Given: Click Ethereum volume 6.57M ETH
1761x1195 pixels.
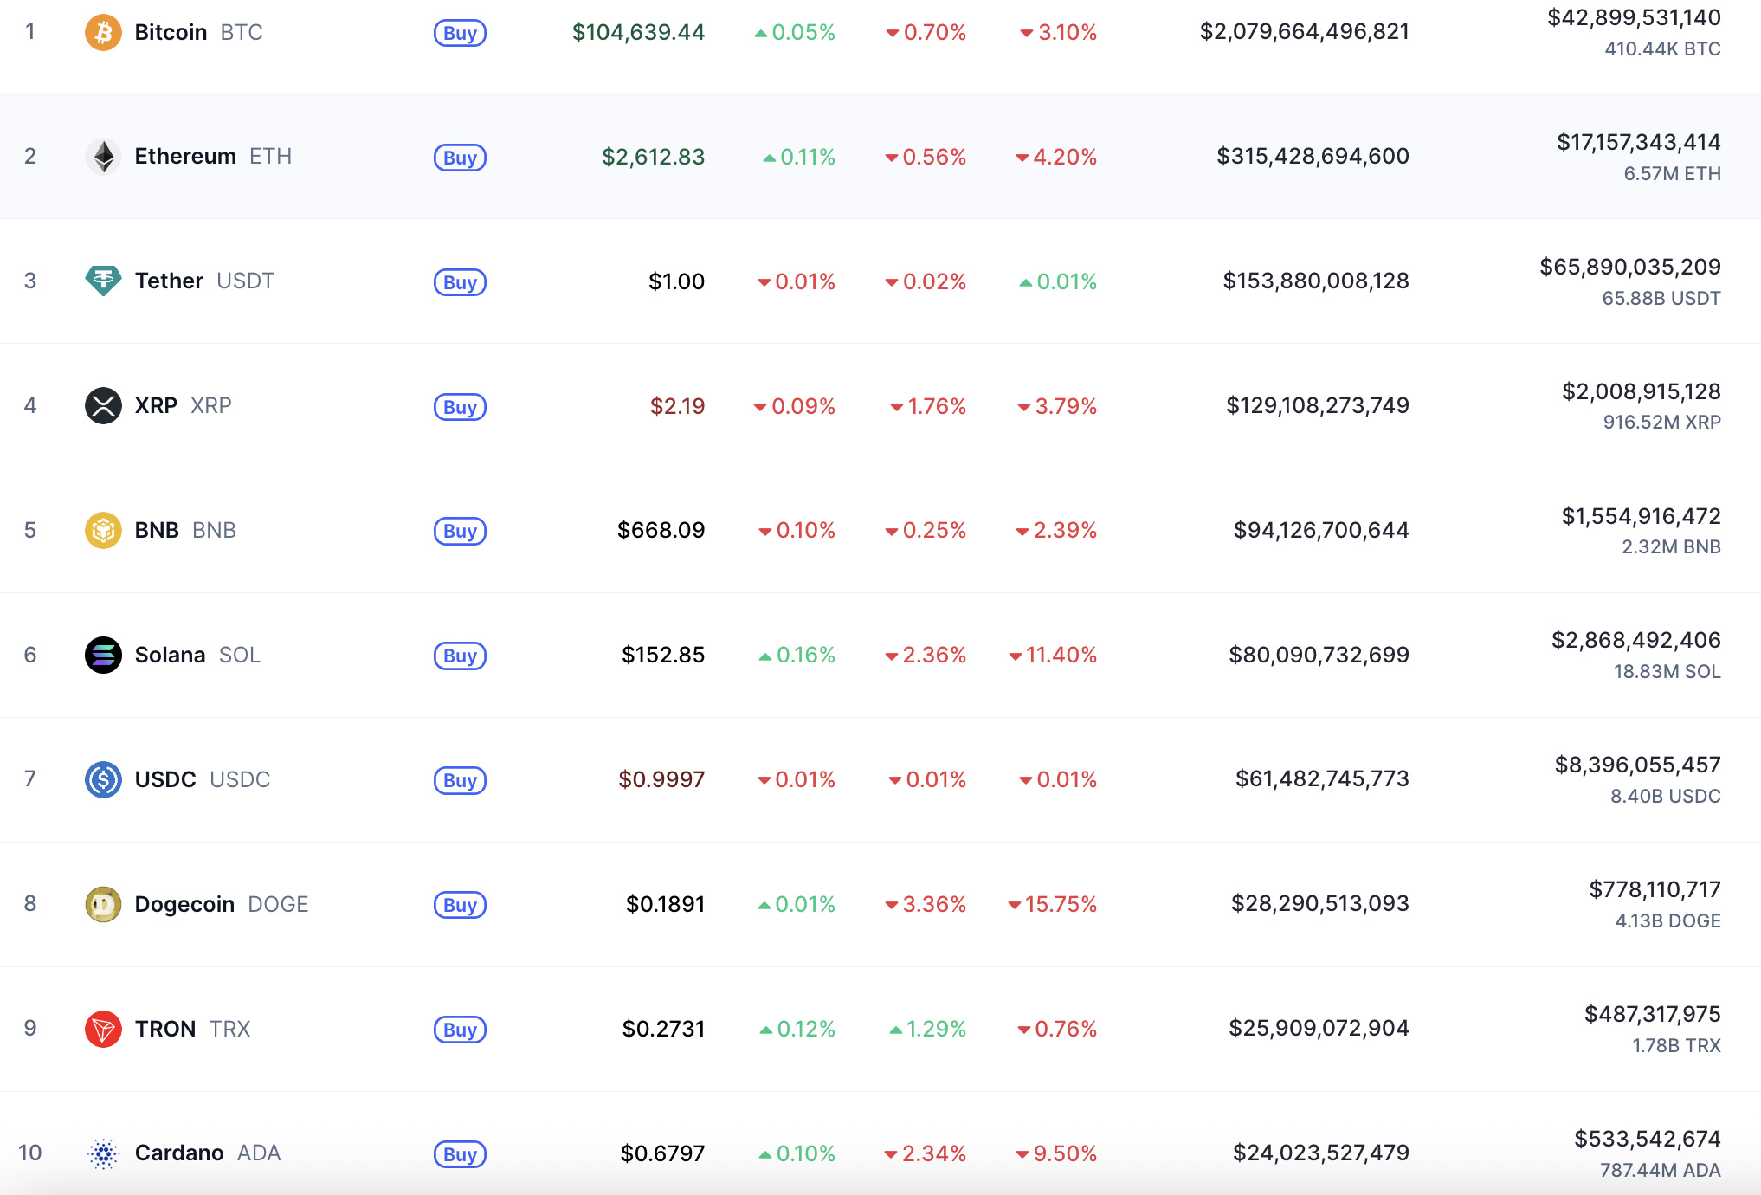Looking at the screenshot, I should (x=1672, y=174).
